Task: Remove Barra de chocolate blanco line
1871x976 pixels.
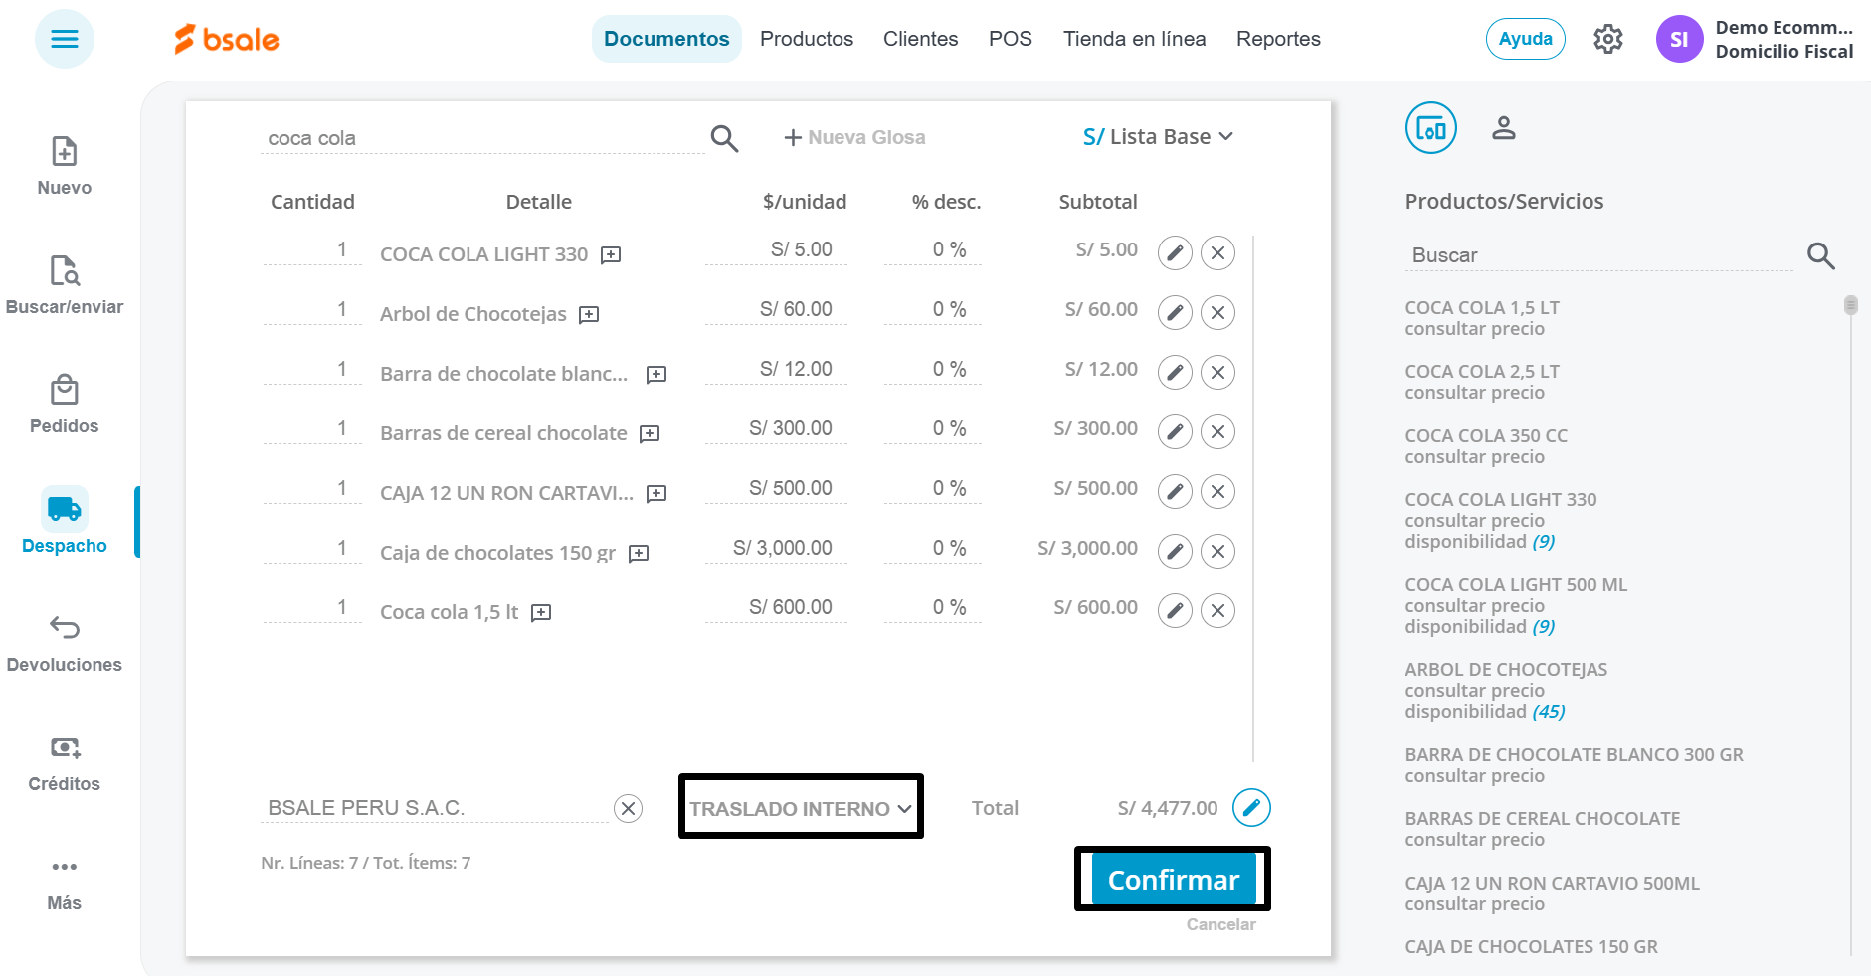Action: 1217,372
